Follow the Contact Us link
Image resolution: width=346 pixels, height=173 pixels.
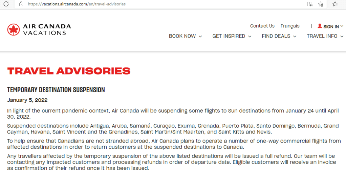(262, 26)
